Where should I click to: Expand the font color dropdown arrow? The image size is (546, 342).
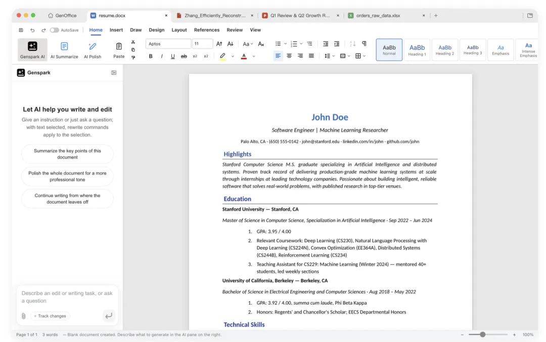click(254, 56)
